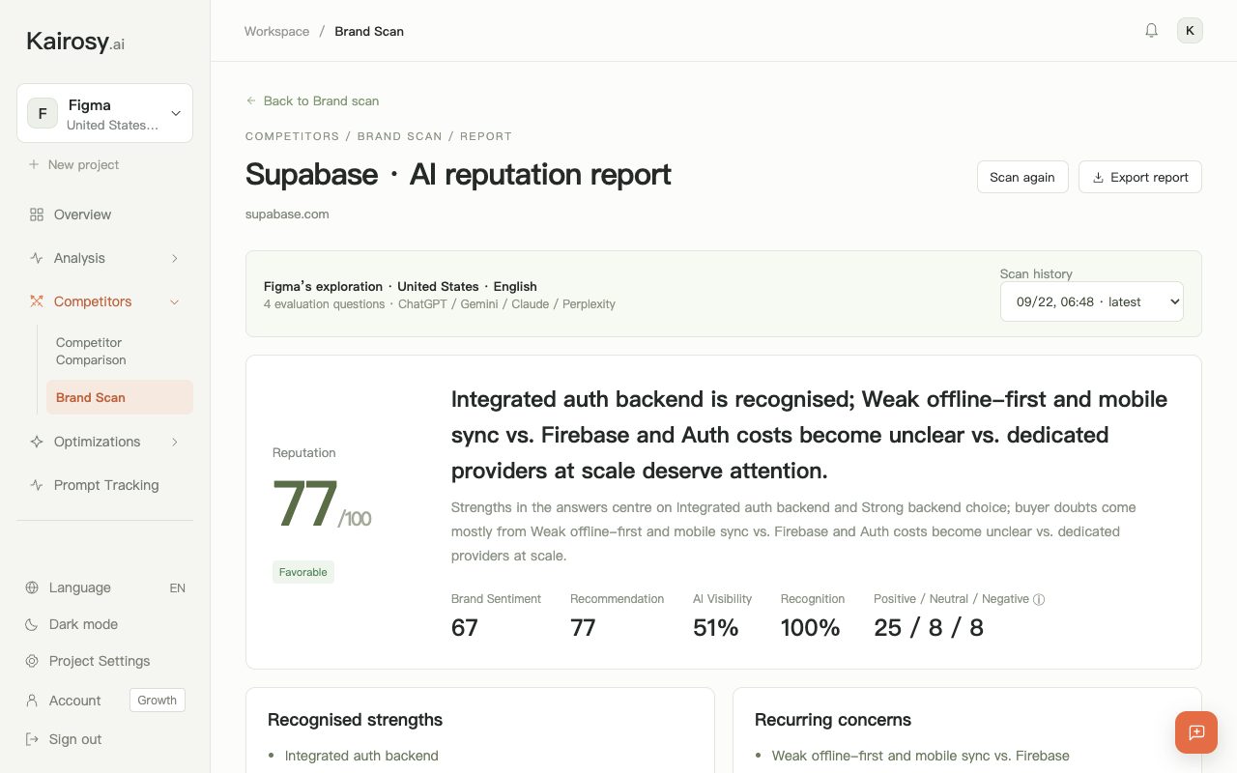Expand the Analysis menu chevron
Screen dimensions: 1237x773
click(x=175, y=258)
